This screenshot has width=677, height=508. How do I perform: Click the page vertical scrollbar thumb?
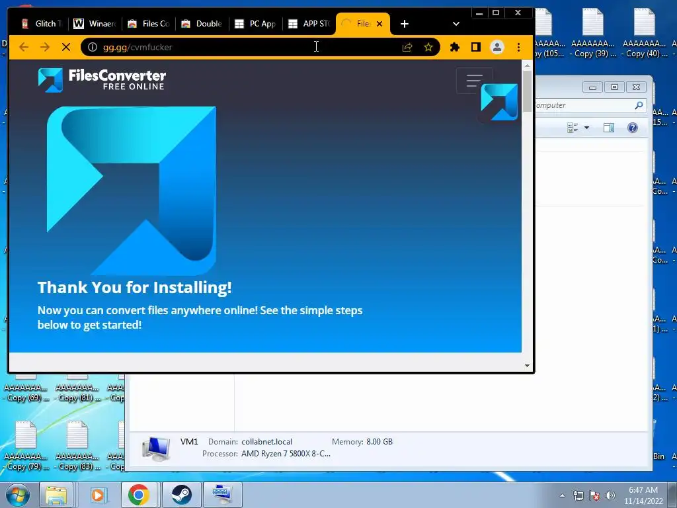pos(527,91)
